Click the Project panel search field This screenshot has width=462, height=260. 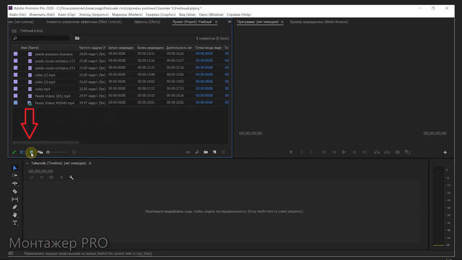[41, 38]
